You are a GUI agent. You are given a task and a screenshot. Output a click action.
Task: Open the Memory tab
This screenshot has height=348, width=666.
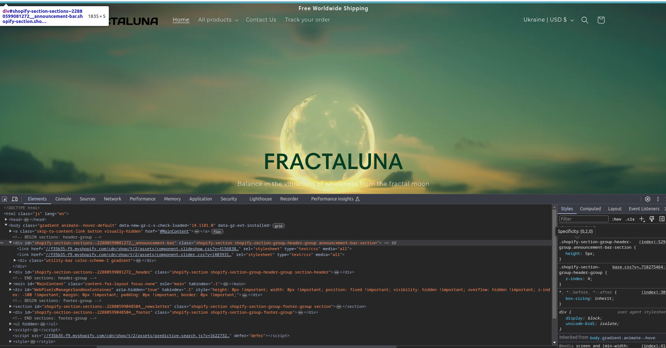pyautogui.click(x=172, y=199)
